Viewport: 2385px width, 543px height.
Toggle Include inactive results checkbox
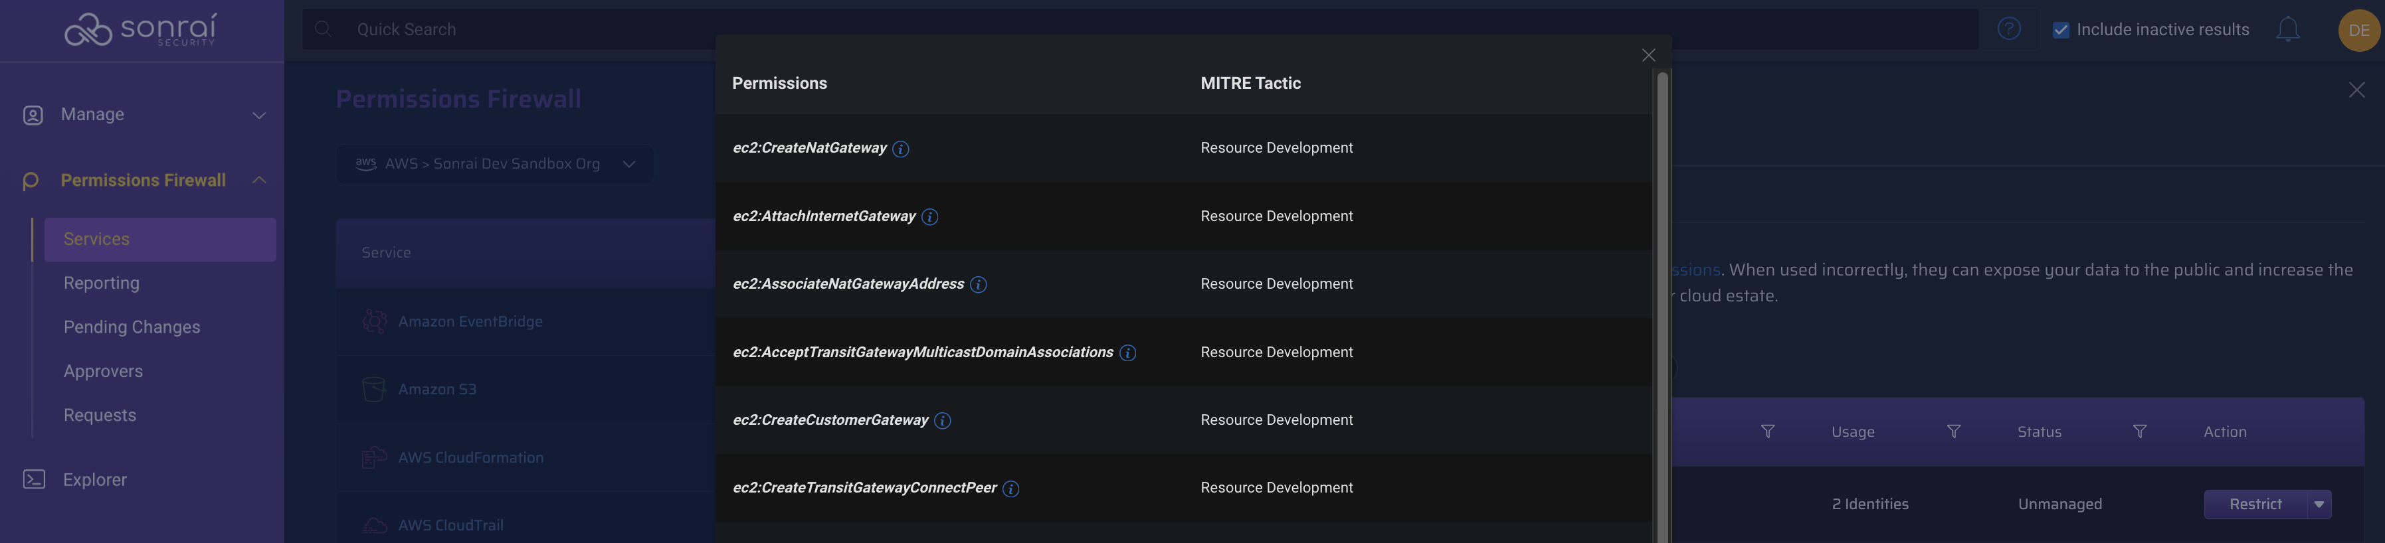[2060, 30]
